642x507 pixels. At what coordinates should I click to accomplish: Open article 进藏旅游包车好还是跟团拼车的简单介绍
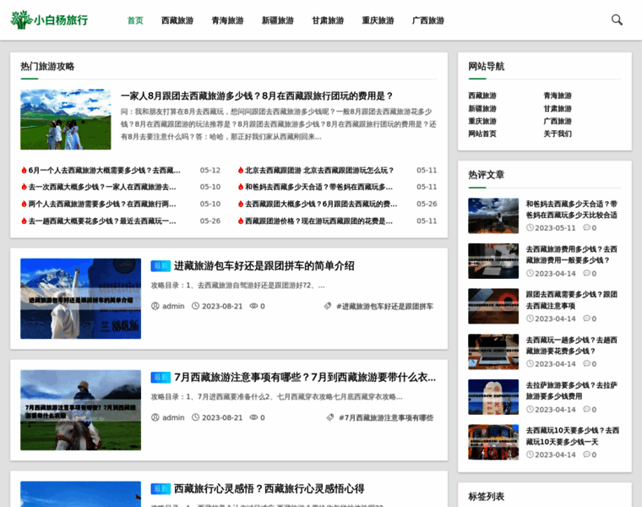pyautogui.click(x=264, y=266)
